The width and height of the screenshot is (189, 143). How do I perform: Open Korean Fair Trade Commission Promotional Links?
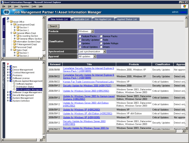[x=88, y=82]
